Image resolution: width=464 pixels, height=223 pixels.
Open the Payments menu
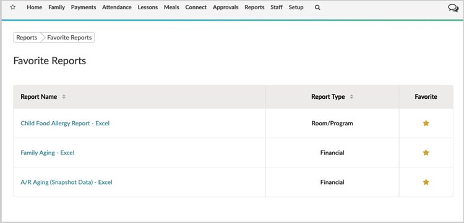[84, 7]
